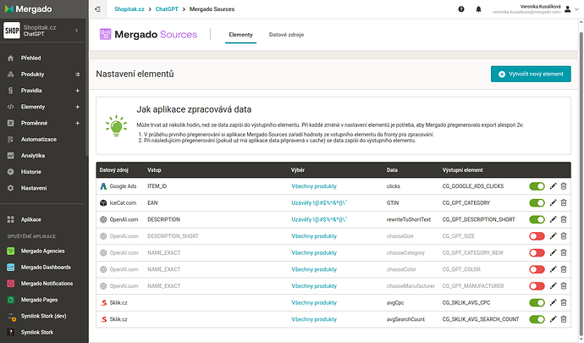Edit the CG_SKLIK_AVG_CPC element
Viewport: 584px width, 343px height.
553,302
